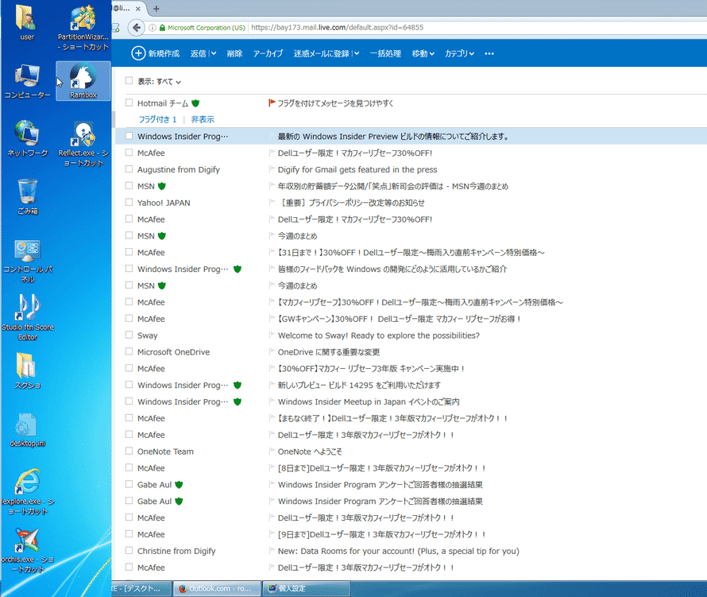Flag the Sway welcome message
This screenshot has height=597, width=707.
click(272, 335)
